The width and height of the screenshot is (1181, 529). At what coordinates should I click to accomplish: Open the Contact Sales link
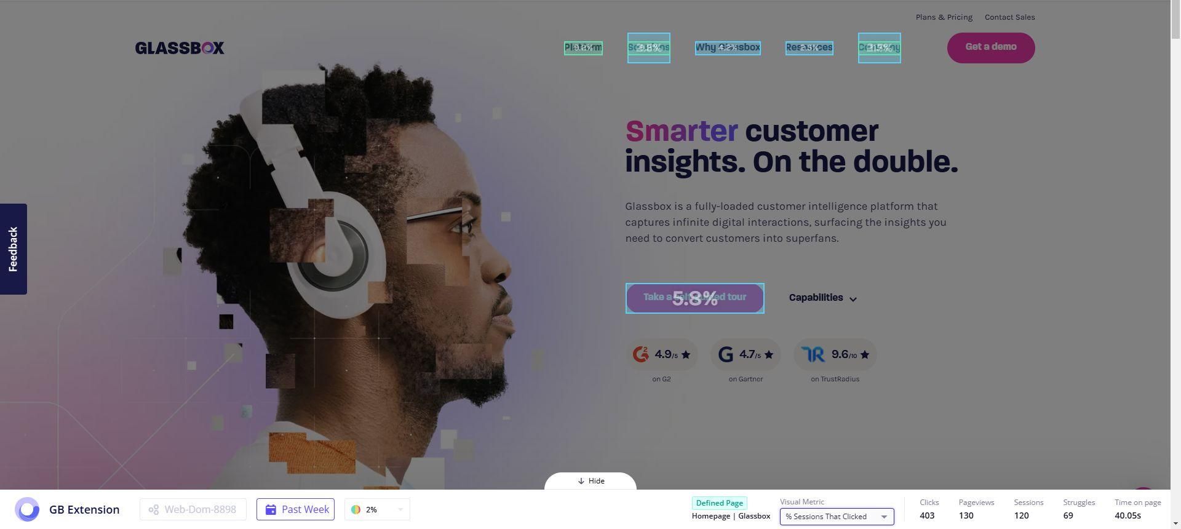tap(1009, 17)
